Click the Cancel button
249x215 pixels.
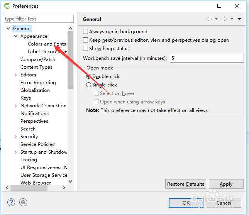pos(224,203)
